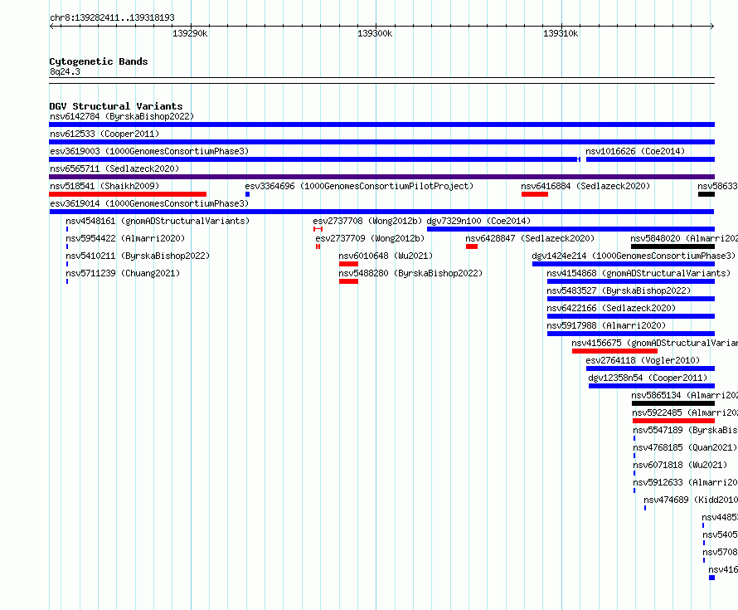Click nsv5410211 (ByrskaBishop2022) label
Screen dimensions: 738x610
click(138, 256)
